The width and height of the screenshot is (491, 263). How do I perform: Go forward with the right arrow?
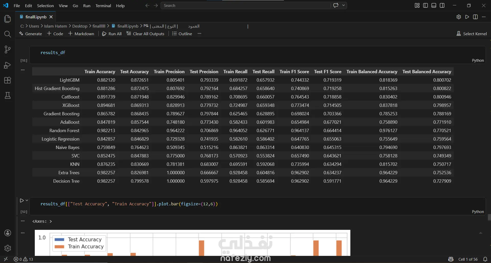click(x=156, y=5)
